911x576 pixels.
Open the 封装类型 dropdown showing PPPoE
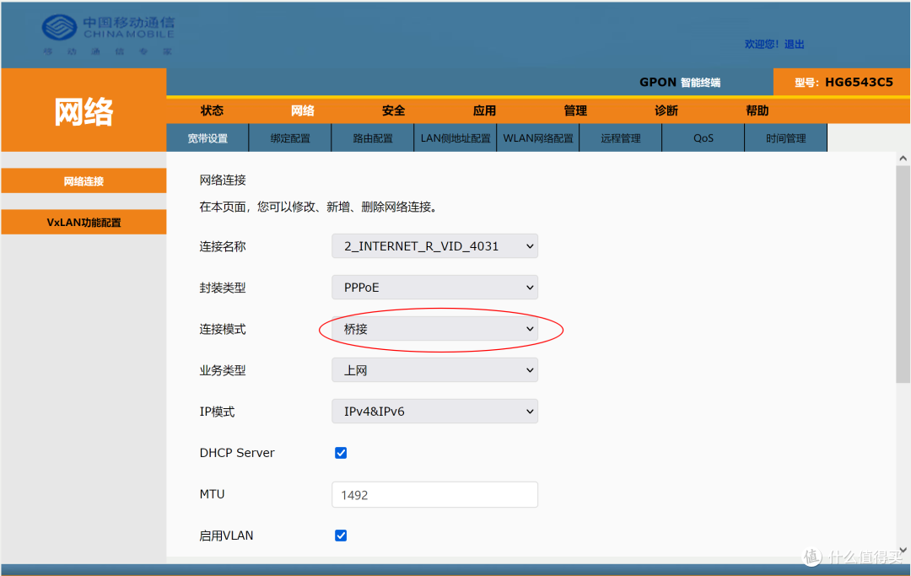pos(434,287)
